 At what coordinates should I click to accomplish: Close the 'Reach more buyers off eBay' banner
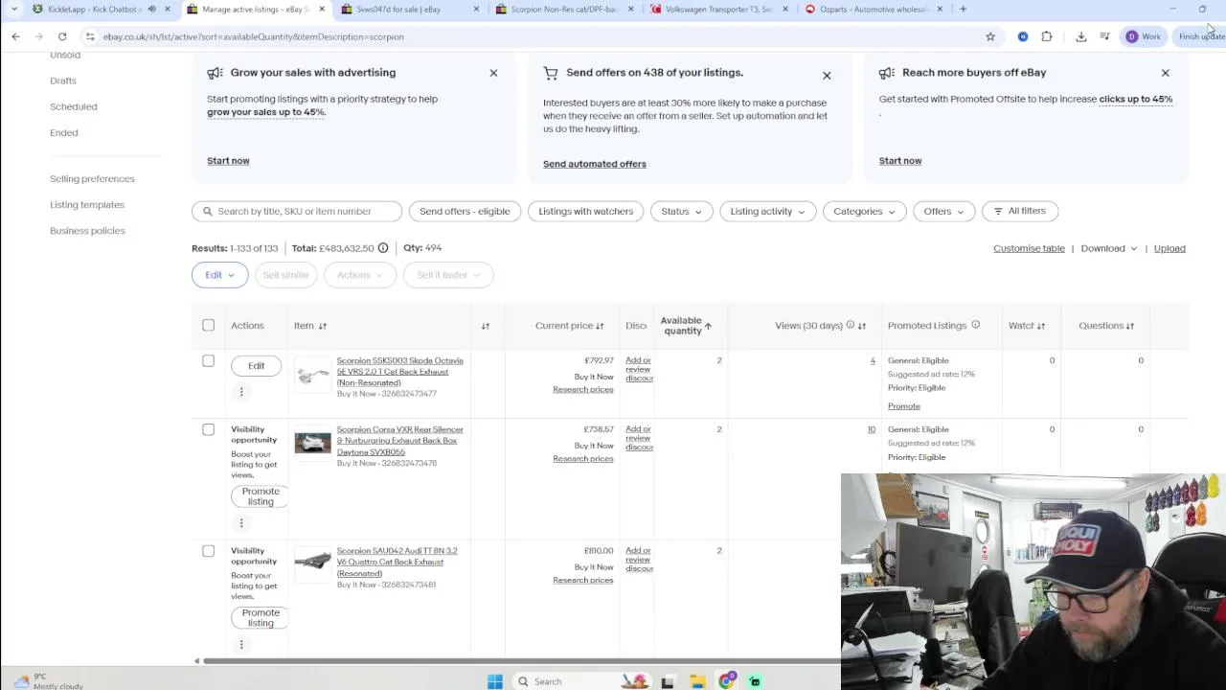1165,73
